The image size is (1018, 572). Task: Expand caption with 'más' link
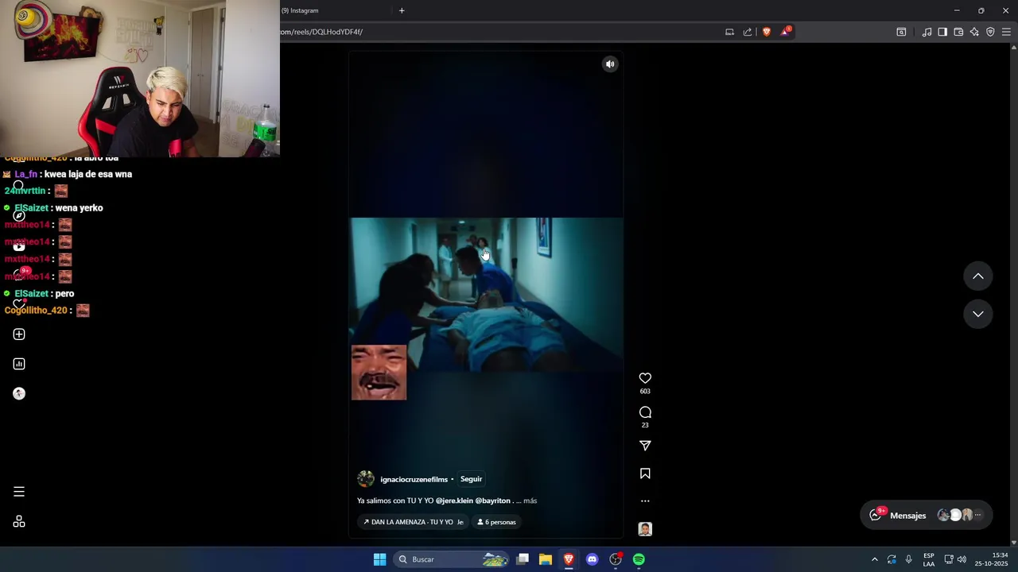coord(530,500)
